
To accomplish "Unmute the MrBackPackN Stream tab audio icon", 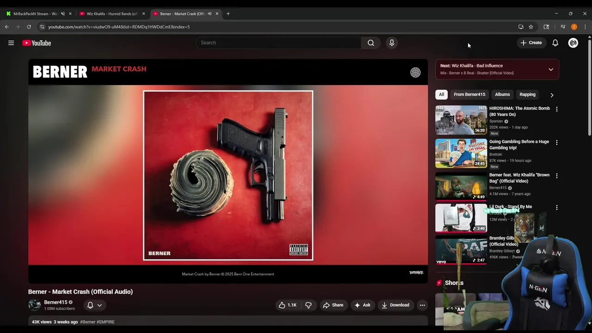I will point(63,14).
